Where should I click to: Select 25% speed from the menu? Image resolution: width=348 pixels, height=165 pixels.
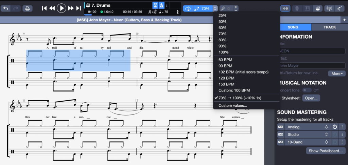[246, 16]
